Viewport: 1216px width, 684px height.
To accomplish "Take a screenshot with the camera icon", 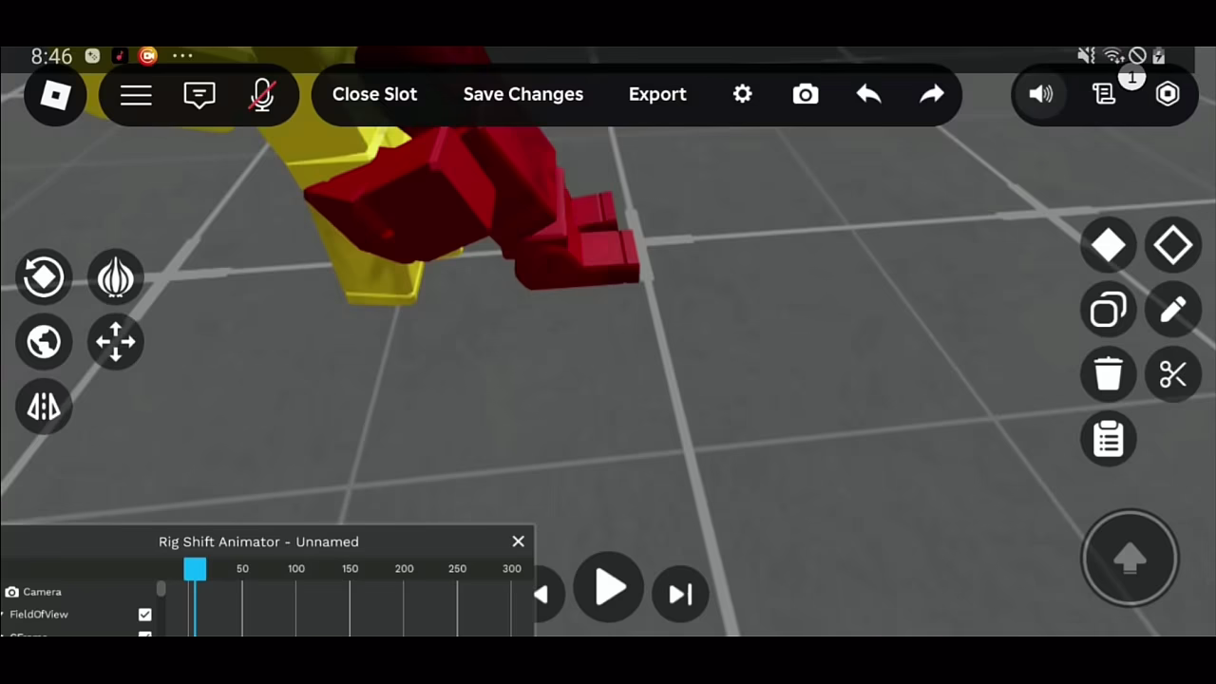I will pos(805,94).
